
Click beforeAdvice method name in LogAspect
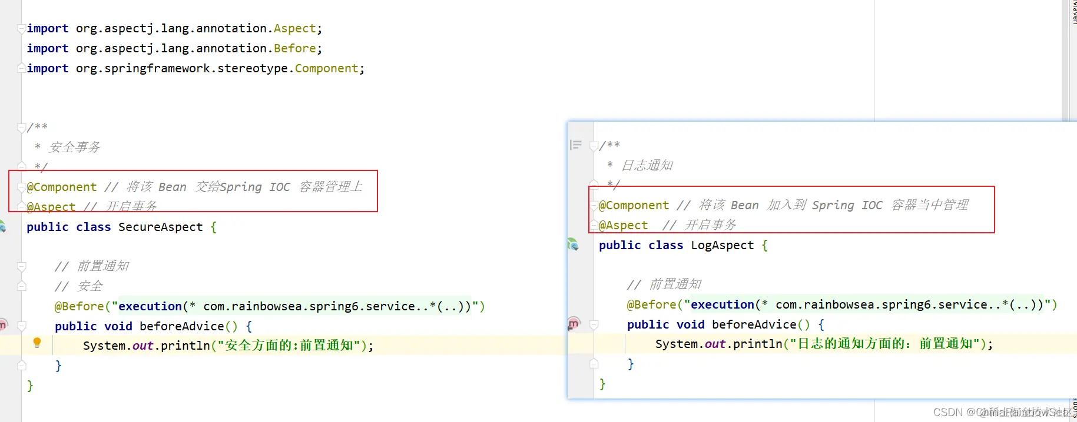pyautogui.click(x=754, y=324)
